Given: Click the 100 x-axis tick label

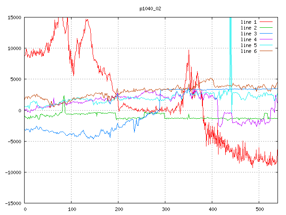Looking at the screenshot, I should point(71,209).
